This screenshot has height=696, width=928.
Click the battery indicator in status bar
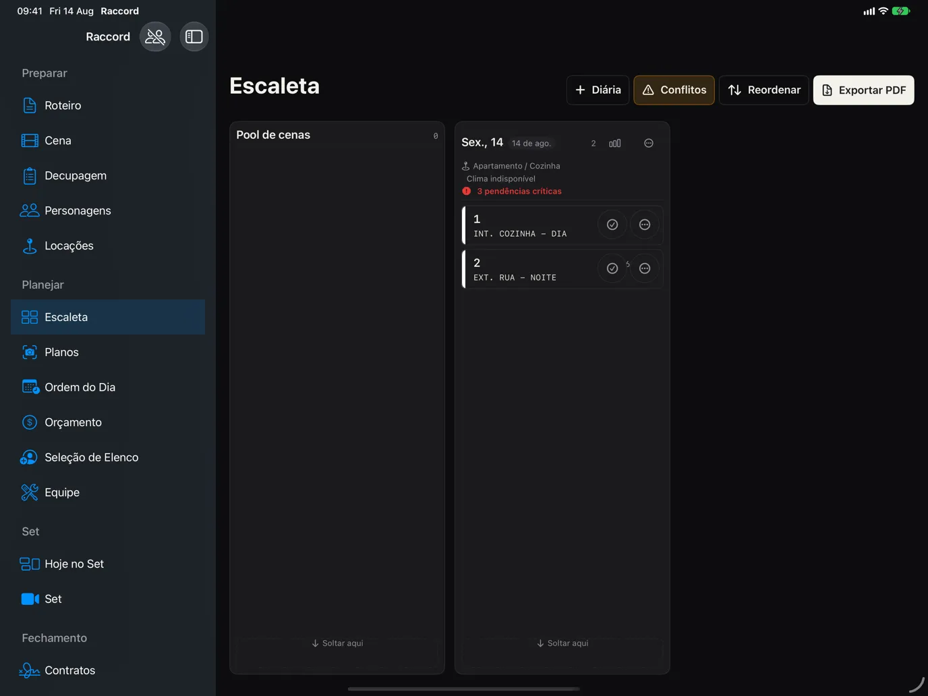[901, 11]
